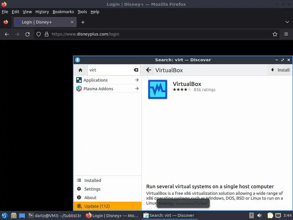Bookmark this page with the star icon

point(275,34)
